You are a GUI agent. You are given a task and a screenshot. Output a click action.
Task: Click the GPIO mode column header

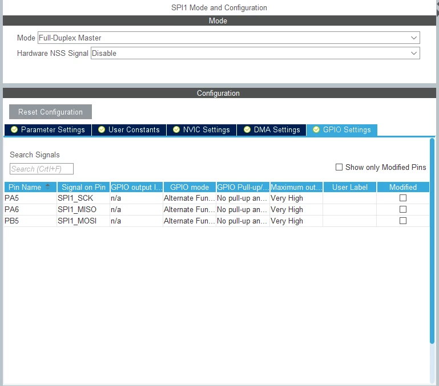pos(190,187)
